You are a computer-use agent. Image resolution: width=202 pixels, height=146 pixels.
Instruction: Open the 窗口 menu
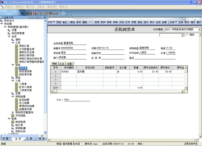[30, 7]
